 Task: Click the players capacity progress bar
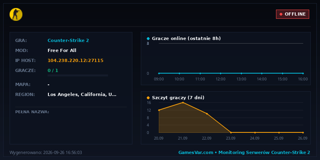tap(78, 75)
